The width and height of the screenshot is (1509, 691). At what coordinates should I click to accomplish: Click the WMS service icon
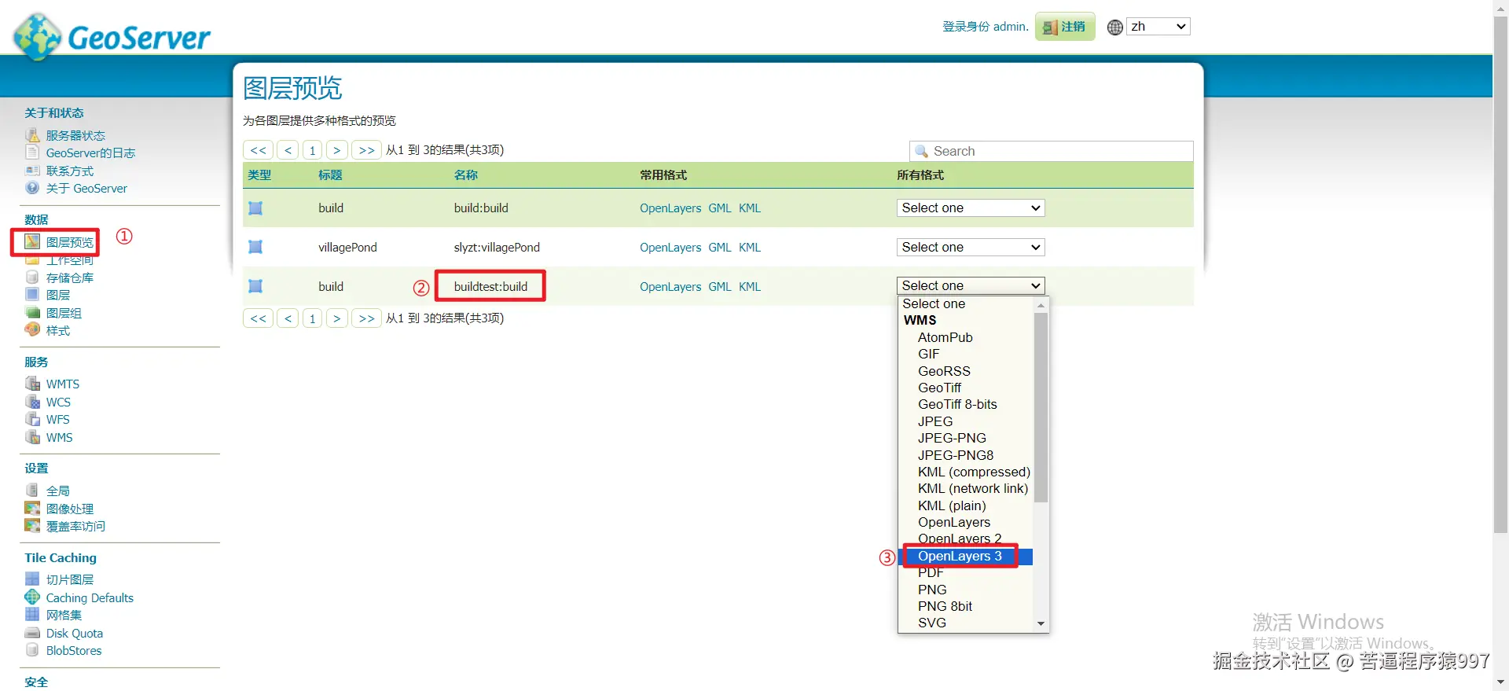[x=32, y=437]
